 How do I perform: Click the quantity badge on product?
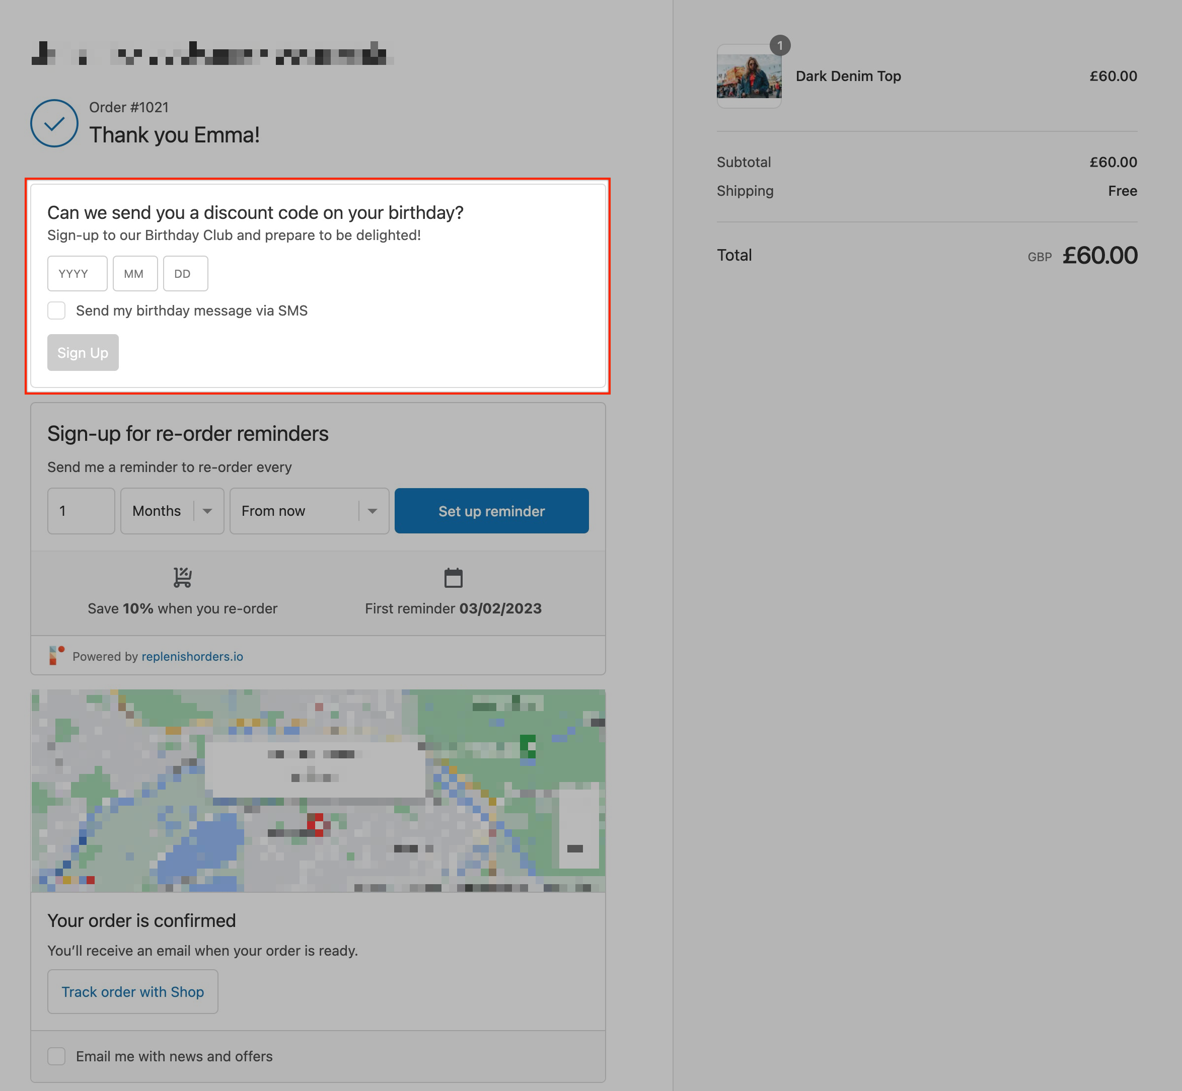tap(780, 45)
